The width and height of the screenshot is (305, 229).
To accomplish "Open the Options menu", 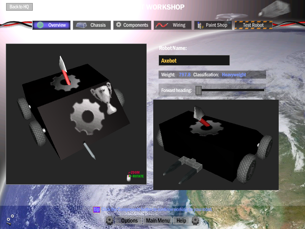I will click(x=129, y=221).
